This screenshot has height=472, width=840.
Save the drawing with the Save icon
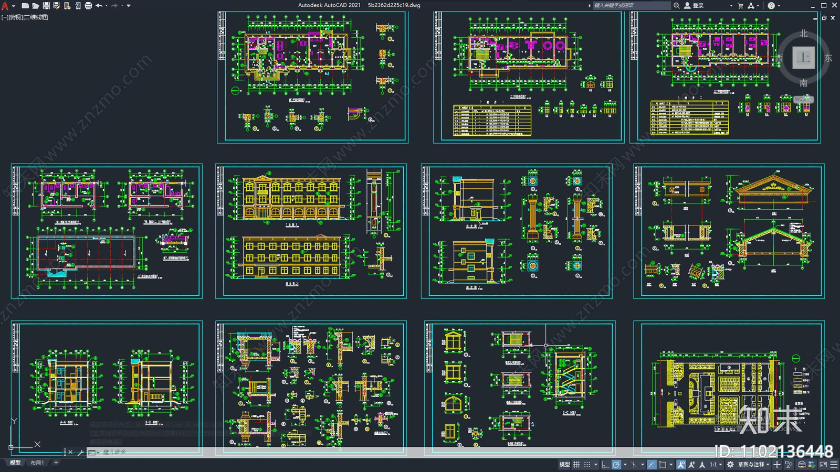point(46,6)
